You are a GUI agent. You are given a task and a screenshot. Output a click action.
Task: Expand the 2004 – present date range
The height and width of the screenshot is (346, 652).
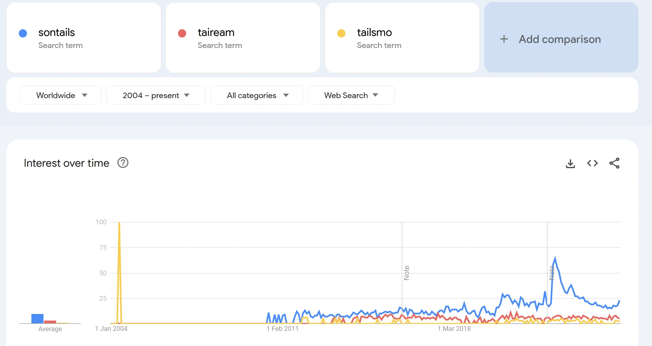(x=156, y=95)
